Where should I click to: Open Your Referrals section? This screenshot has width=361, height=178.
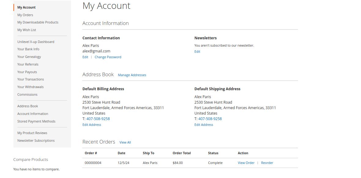[28, 64]
